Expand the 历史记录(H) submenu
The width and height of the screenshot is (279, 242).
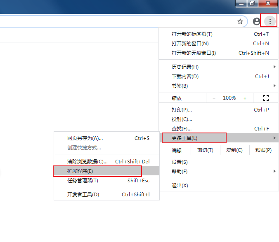pos(218,67)
